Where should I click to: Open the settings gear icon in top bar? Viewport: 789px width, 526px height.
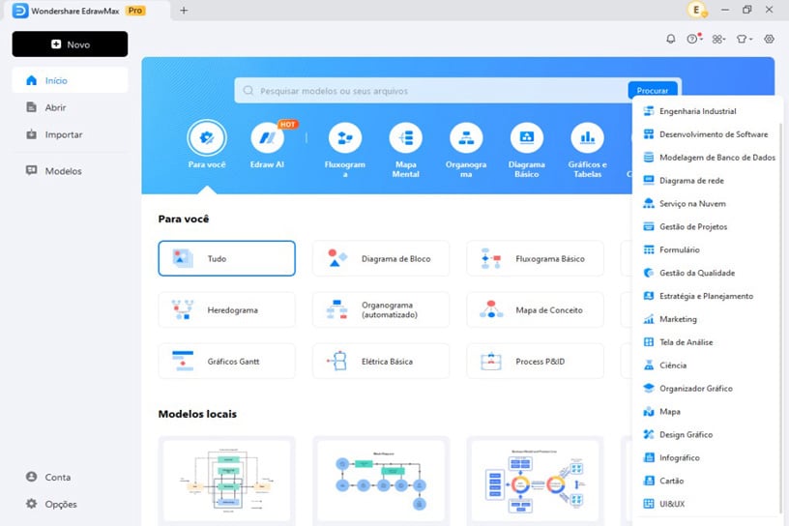769,39
